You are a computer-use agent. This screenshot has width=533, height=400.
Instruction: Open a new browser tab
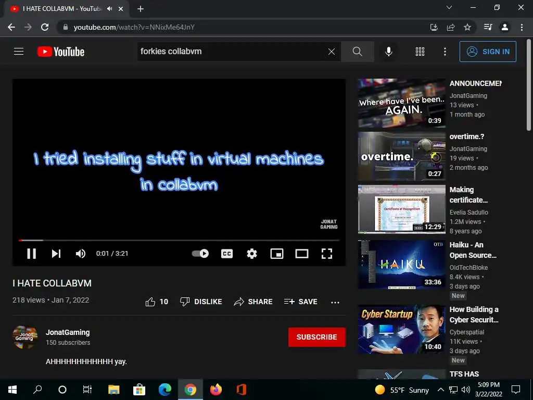(x=141, y=9)
